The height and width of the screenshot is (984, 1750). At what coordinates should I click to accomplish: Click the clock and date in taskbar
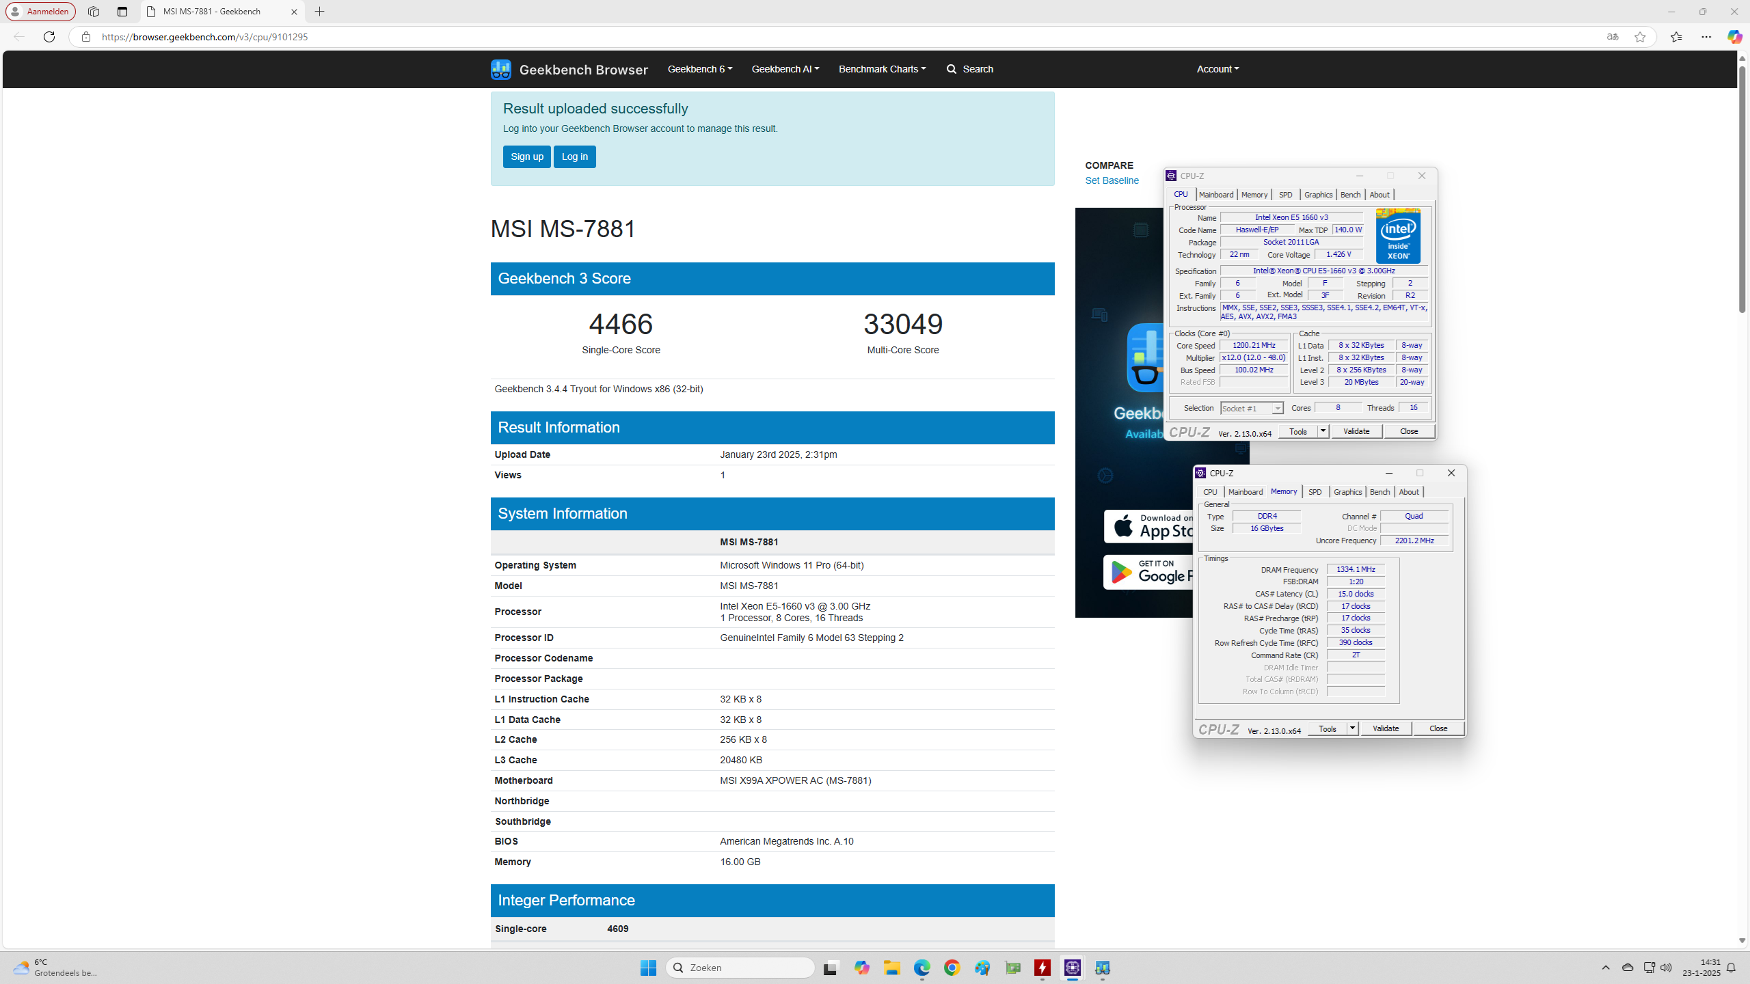(1701, 968)
